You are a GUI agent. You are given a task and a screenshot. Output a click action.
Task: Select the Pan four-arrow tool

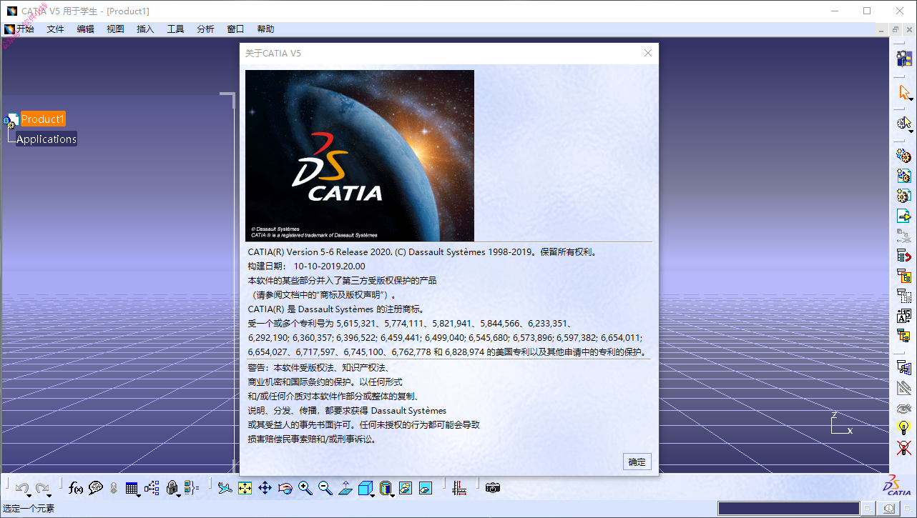(265, 488)
